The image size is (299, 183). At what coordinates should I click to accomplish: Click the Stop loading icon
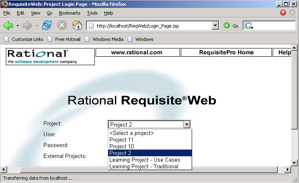click(62, 25)
